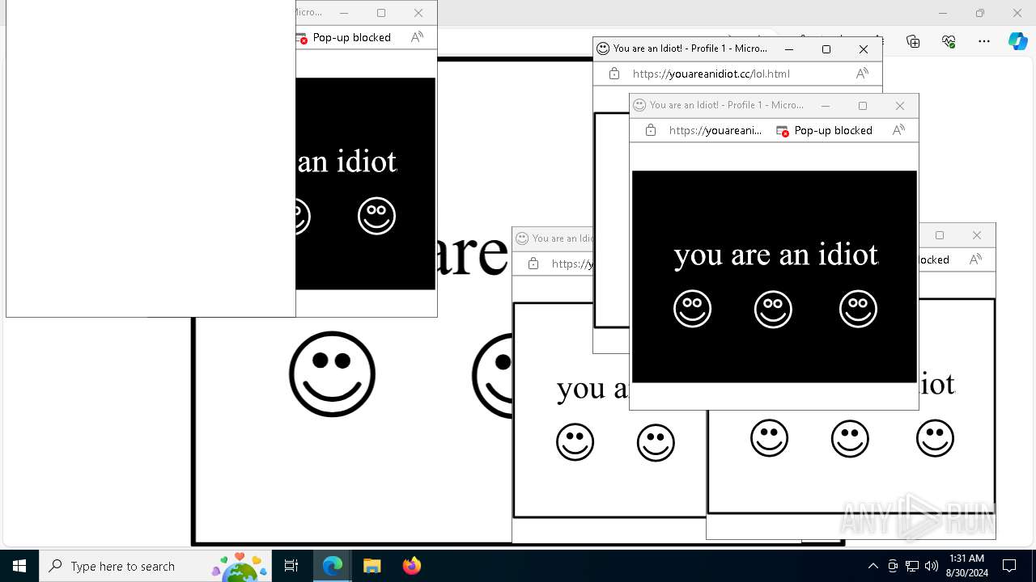Open Settings and more menu in Edge
This screenshot has height=582, width=1036.
(984, 41)
